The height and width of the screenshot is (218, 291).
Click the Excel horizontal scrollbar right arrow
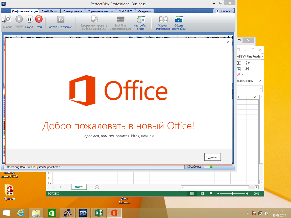pyautogui.click(x=257, y=187)
